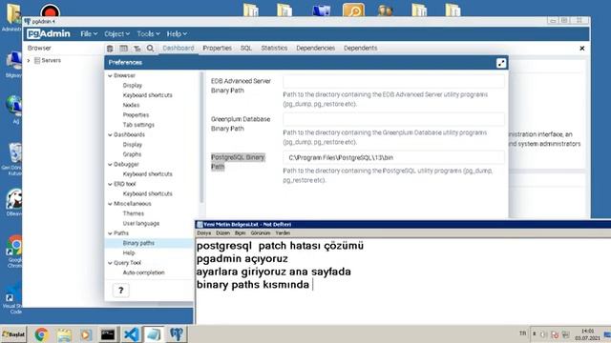Switch to the Statistics tab

coord(274,49)
